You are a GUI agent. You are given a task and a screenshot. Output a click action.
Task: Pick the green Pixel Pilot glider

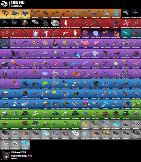pos(45,84)
